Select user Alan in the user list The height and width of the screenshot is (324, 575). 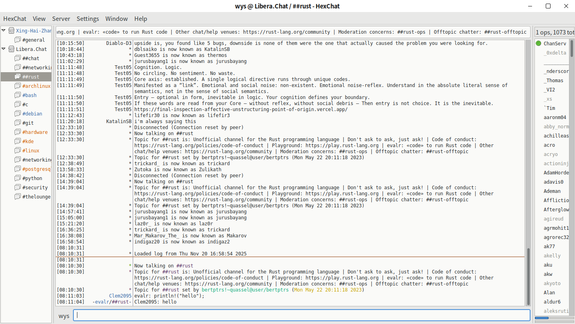549,292
